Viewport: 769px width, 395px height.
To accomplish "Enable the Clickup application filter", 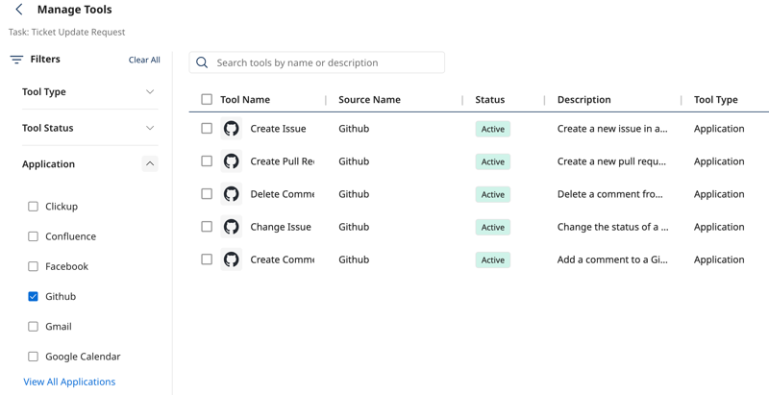I will (x=33, y=207).
